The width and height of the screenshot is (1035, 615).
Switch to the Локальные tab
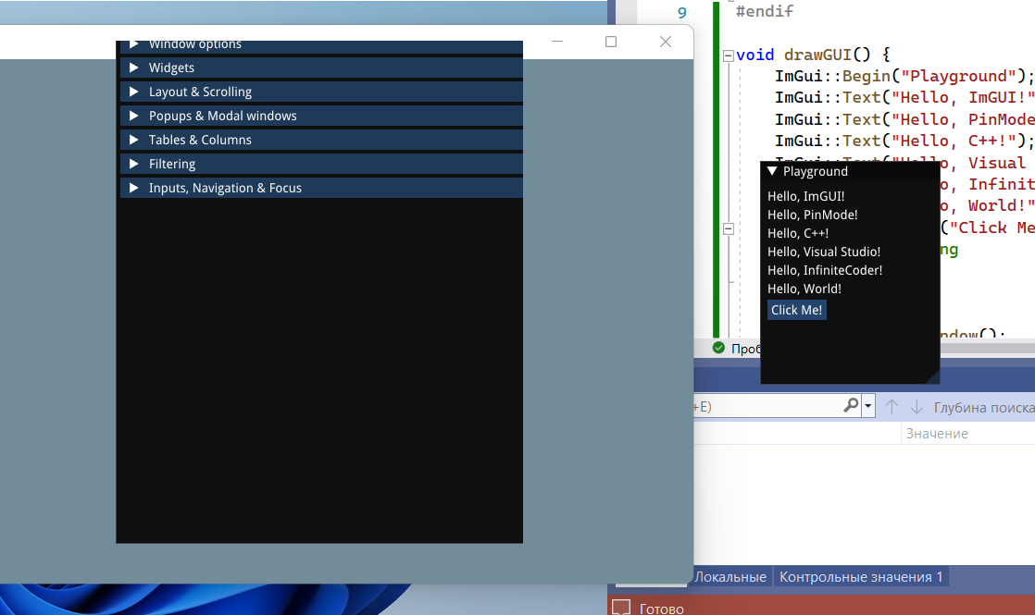[730, 576]
